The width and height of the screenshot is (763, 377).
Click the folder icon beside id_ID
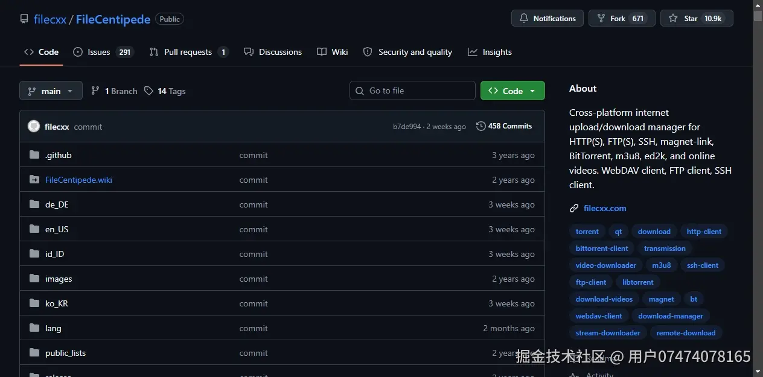click(34, 254)
